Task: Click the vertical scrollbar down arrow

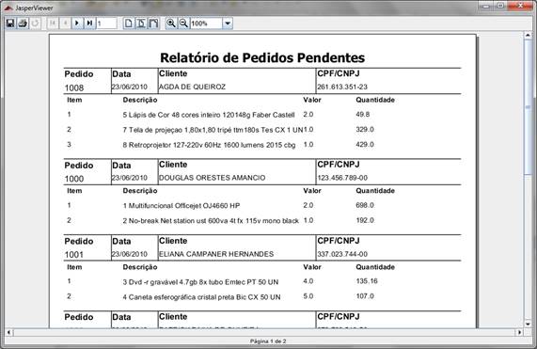Action: pyautogui.click(x=528, y=324)
